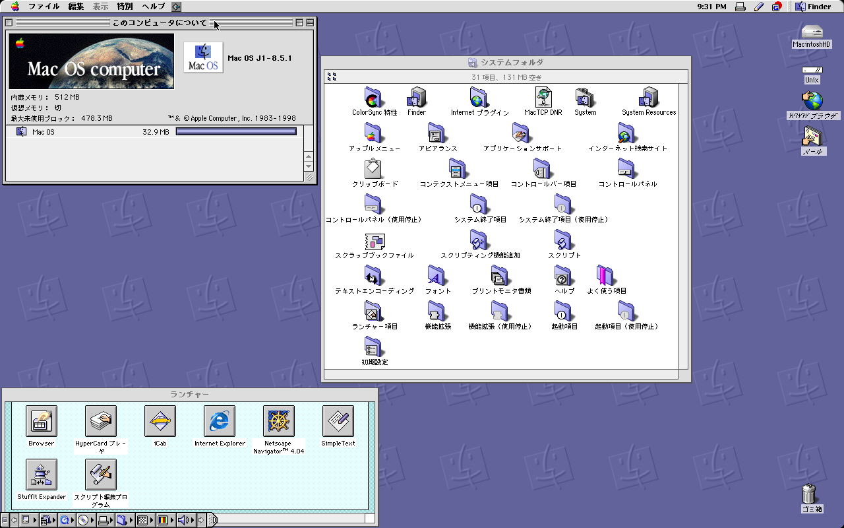Open the 特別 menu
The image size is (844, 528).
[x=125, y=7]
